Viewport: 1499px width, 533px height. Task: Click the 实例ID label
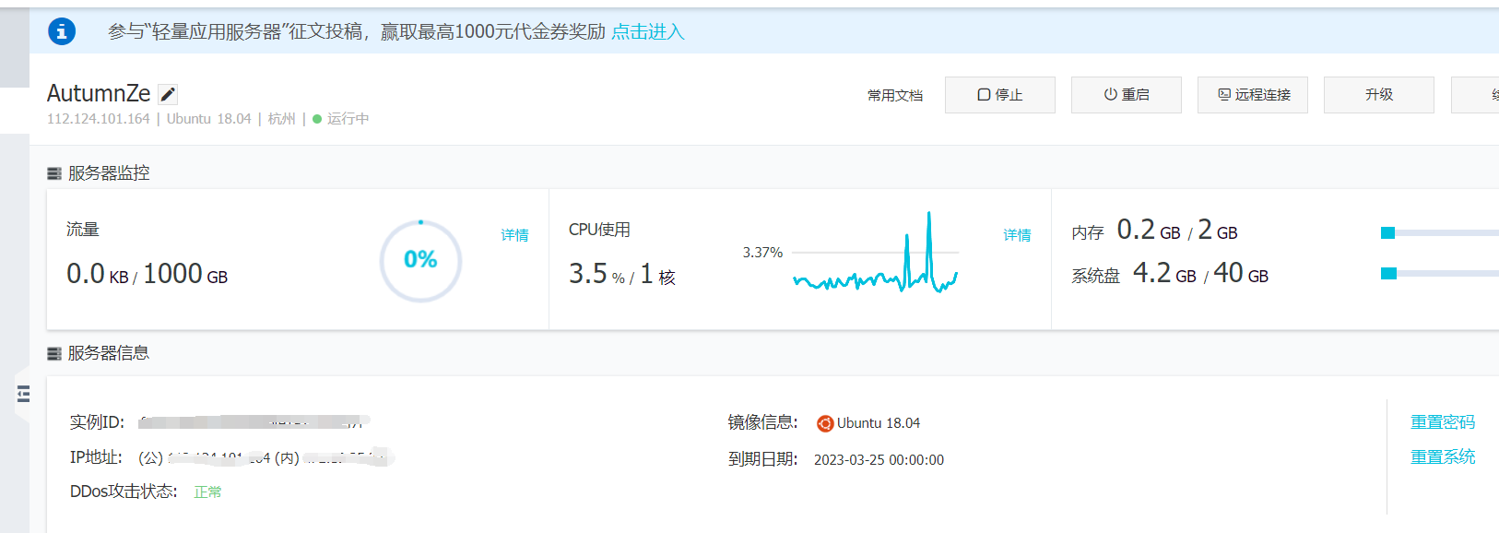97,422
